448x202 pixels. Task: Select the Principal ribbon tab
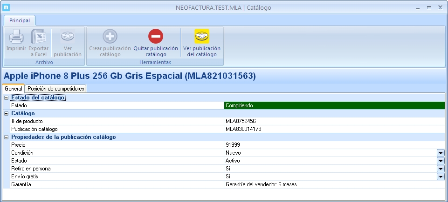pos(20,20)
